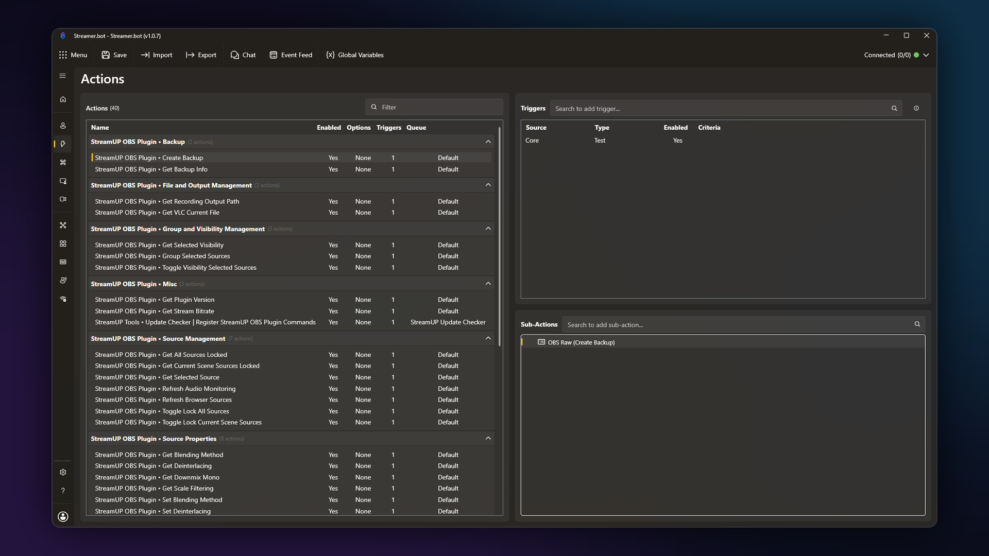Open the Menu grid icon

[63, 55]
